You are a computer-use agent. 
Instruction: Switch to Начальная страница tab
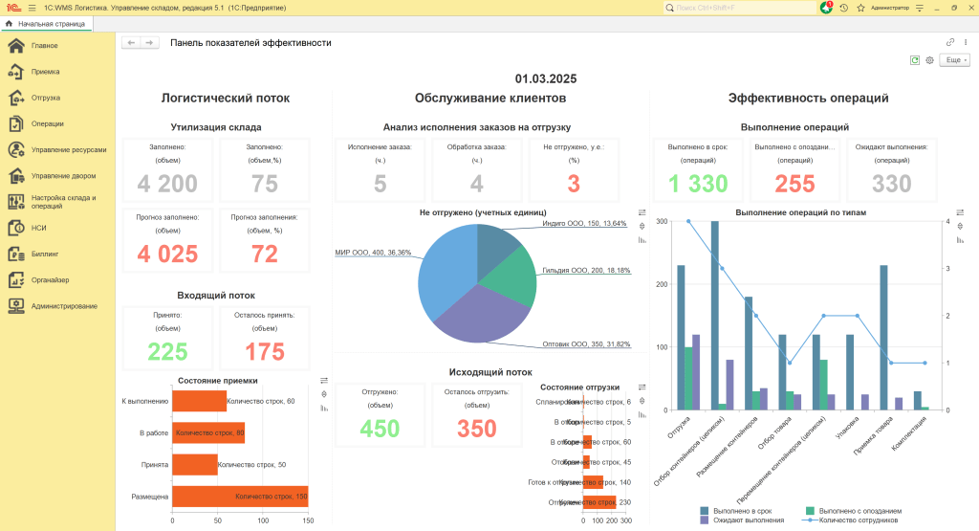(x=45, y=24)
